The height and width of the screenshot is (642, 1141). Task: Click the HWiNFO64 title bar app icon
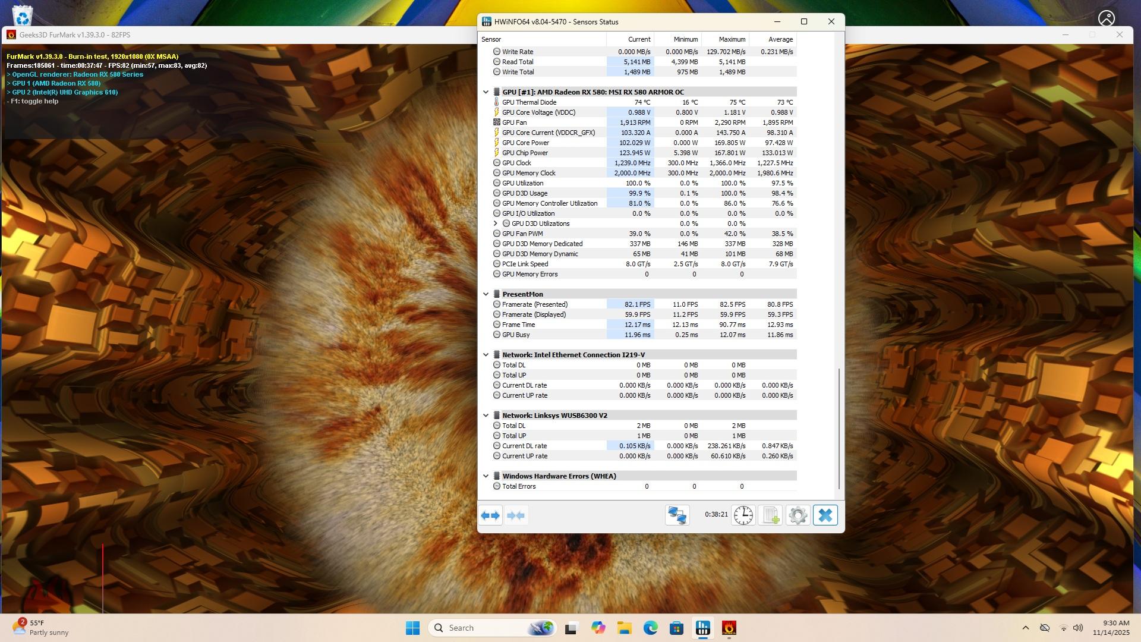click(x=486, y=22)
